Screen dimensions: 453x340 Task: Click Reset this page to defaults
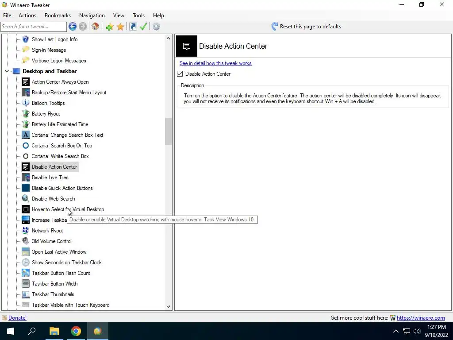pos(306,27)
